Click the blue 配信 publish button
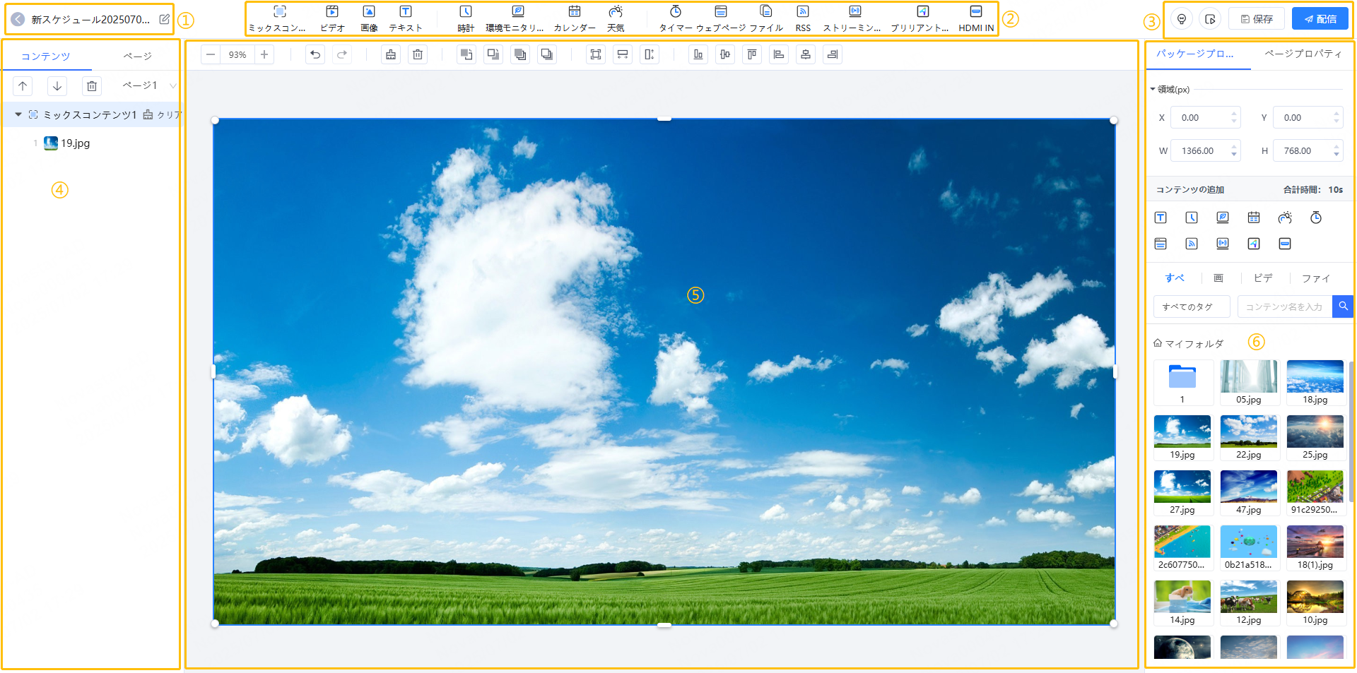The image size is (1357, 673). tap(1320, 19)
